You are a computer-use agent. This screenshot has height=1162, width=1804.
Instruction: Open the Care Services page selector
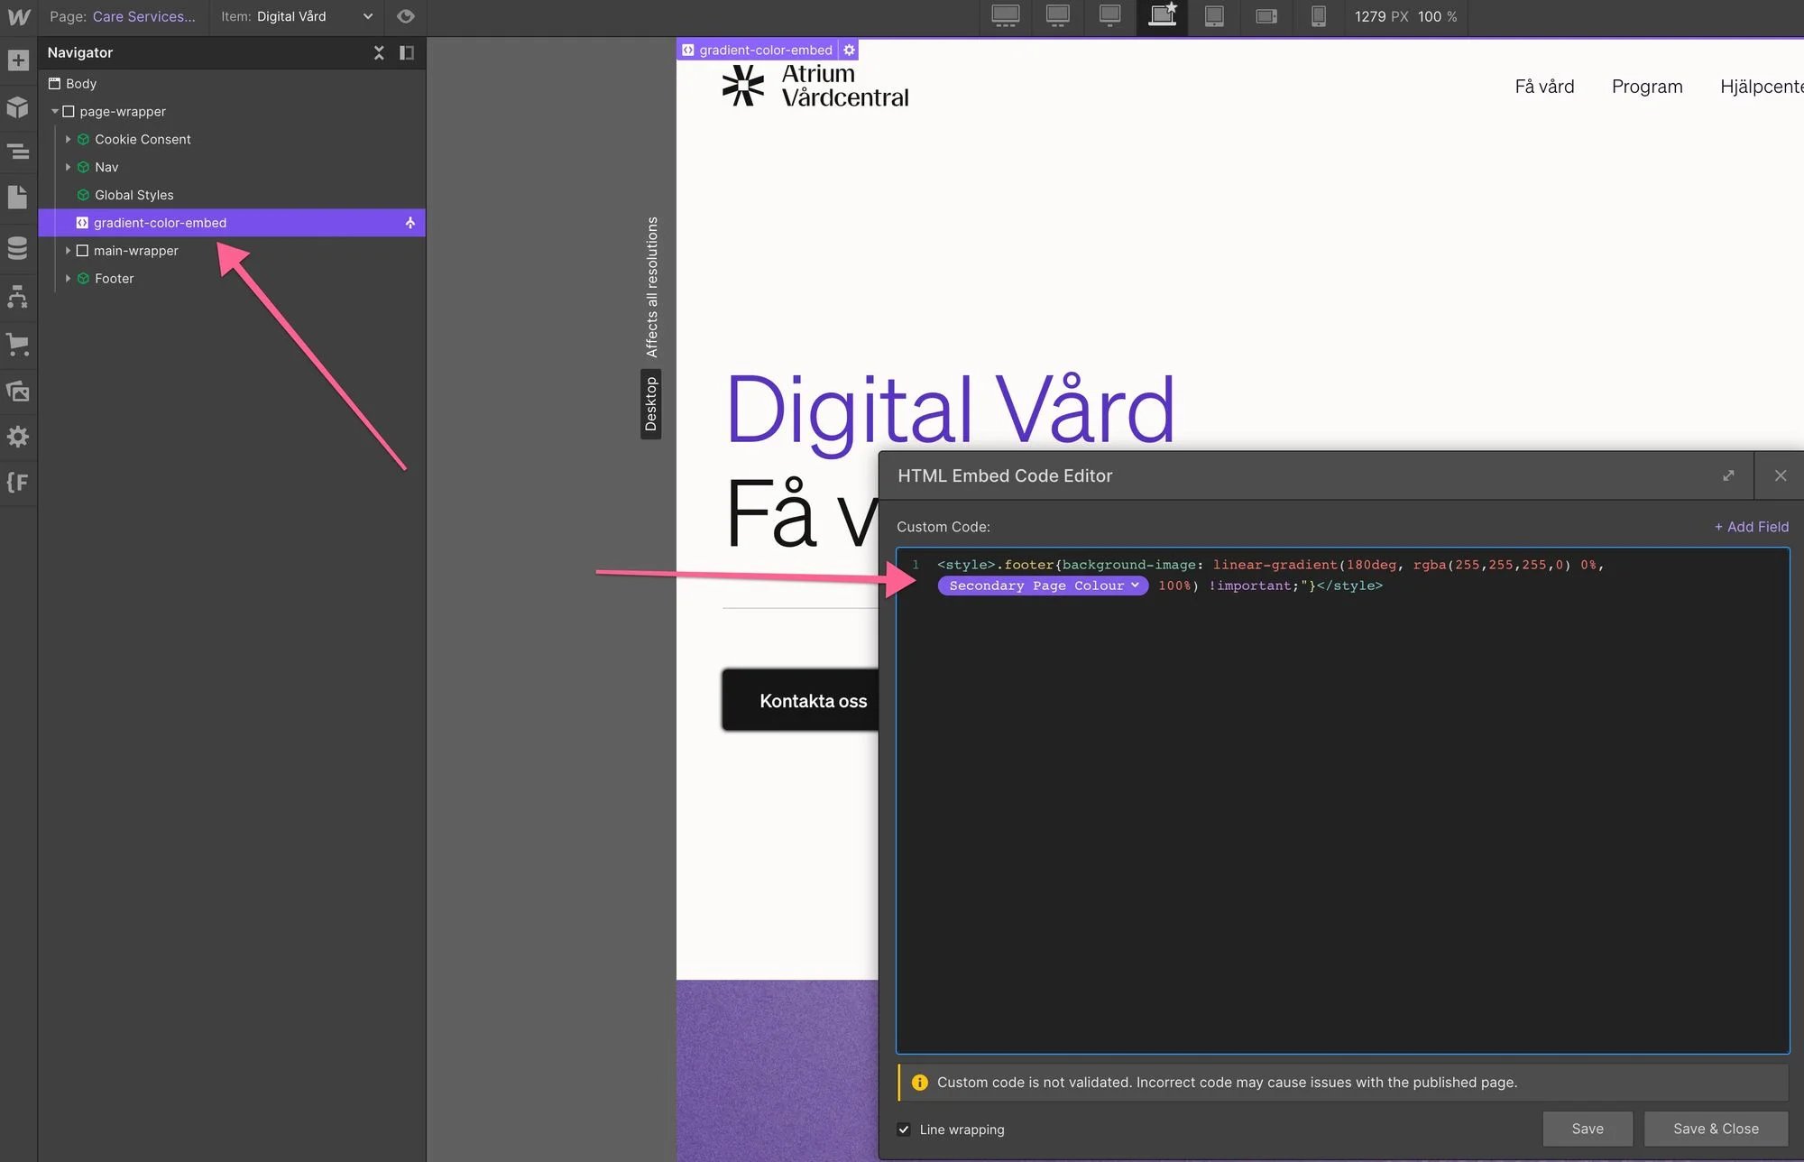click(144, 16)
